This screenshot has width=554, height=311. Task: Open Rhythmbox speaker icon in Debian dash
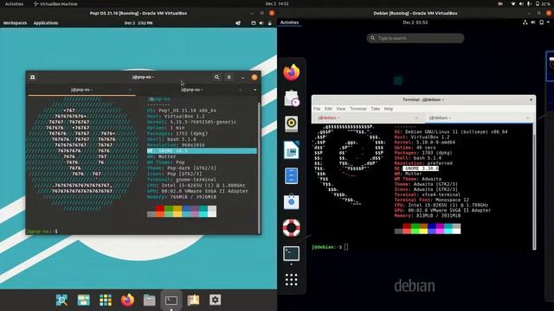[x=292, y=124]
